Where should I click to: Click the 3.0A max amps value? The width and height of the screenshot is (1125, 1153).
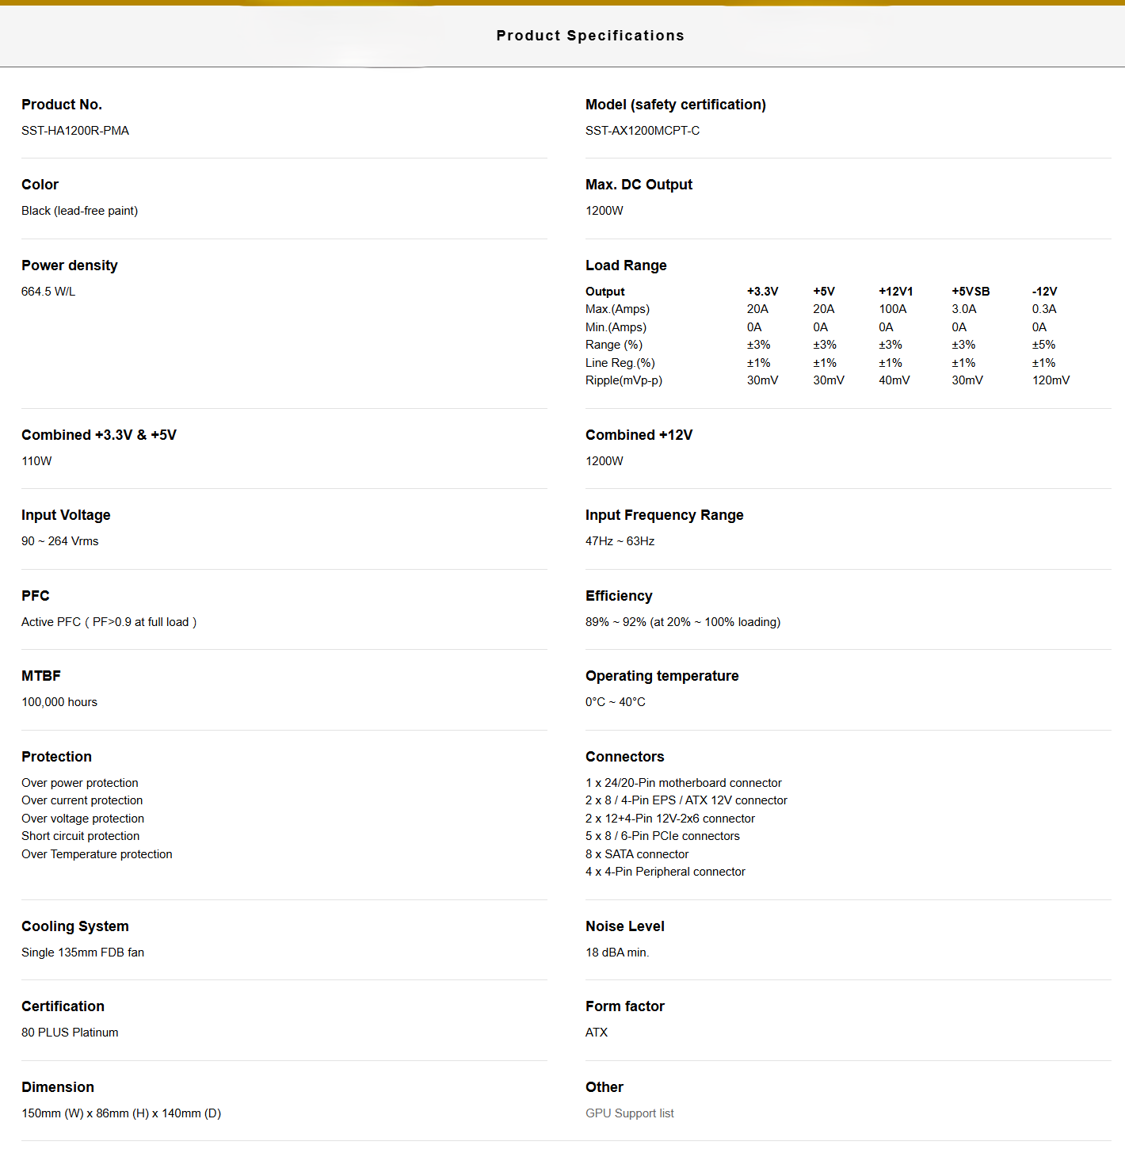pos(964,309)
